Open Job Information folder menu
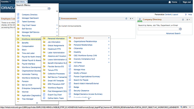 click(54, 42)
